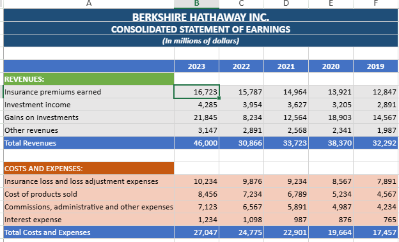
Task: Select cell with value 21,845
Action: click(196, 117)
